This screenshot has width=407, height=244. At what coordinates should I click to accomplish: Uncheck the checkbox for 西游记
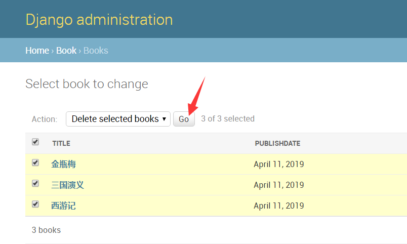click(x=35, y=205)
